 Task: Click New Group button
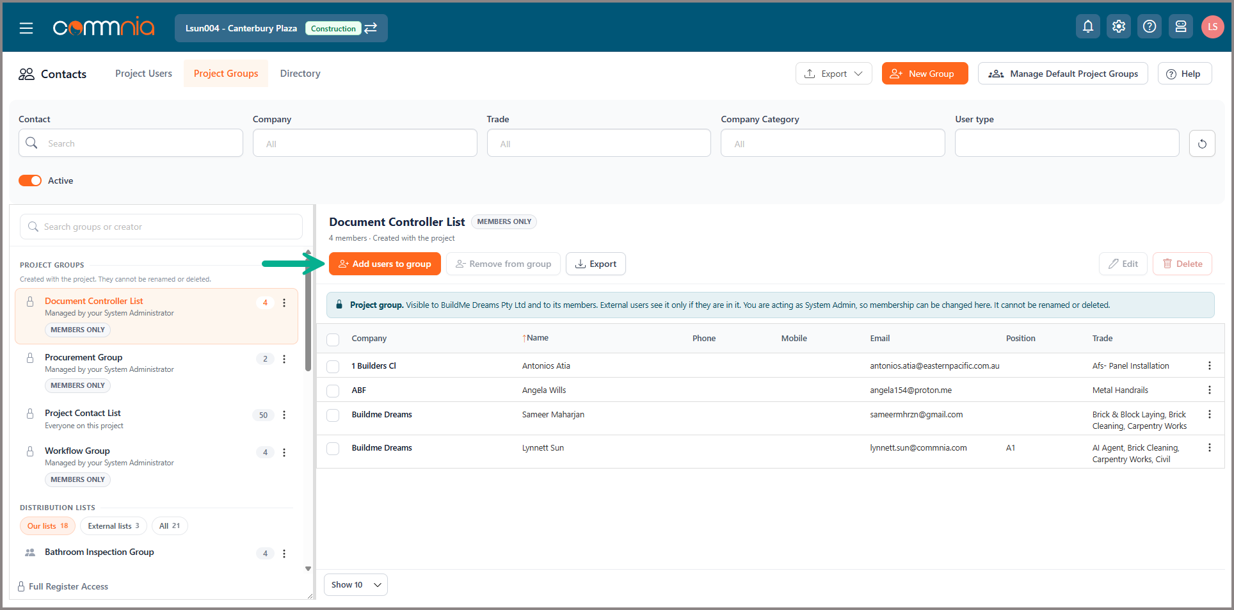[925, 74]
